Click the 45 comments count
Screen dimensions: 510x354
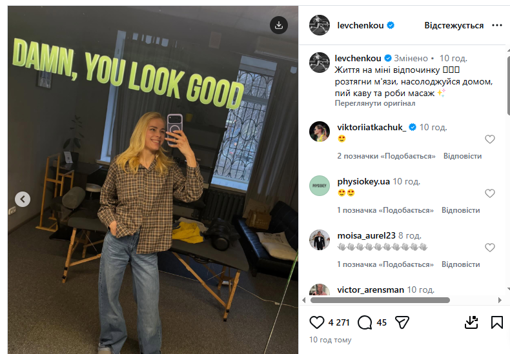[382, 322]
